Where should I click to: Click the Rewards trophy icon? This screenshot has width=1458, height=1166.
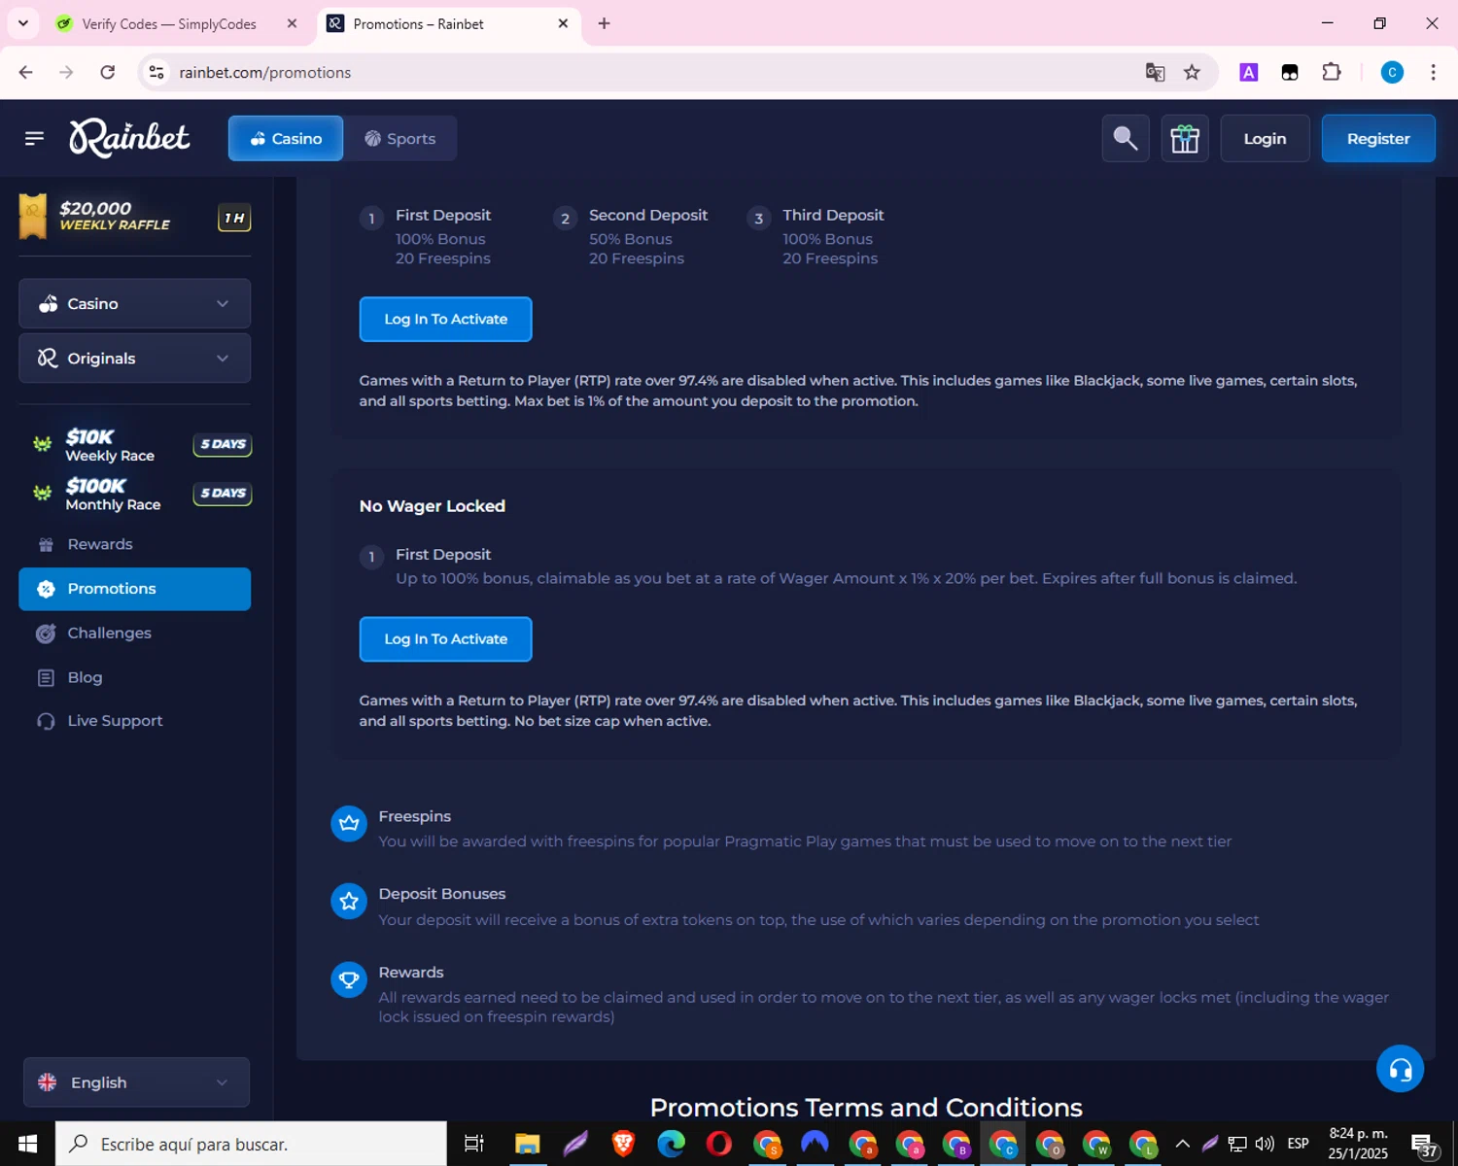[x=349, y=978]
